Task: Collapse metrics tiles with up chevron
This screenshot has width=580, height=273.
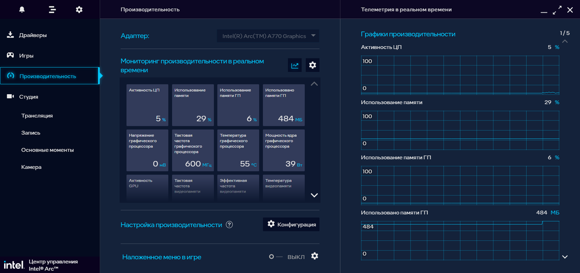Action: [314, 84]
